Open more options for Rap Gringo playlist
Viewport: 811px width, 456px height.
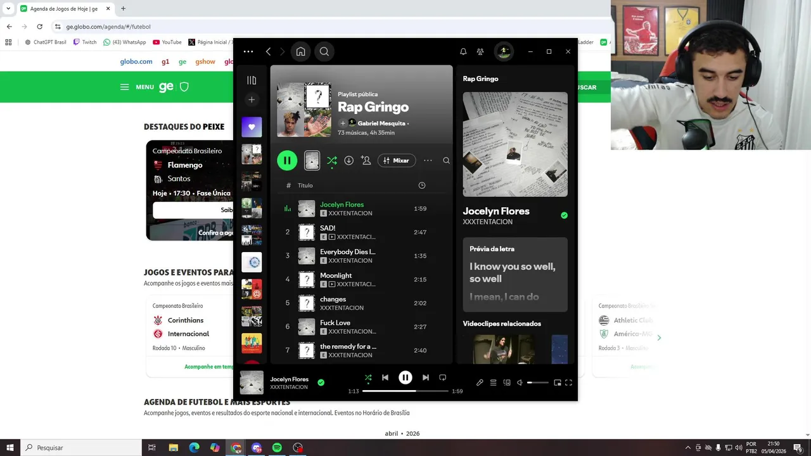(x=428, y=161)
